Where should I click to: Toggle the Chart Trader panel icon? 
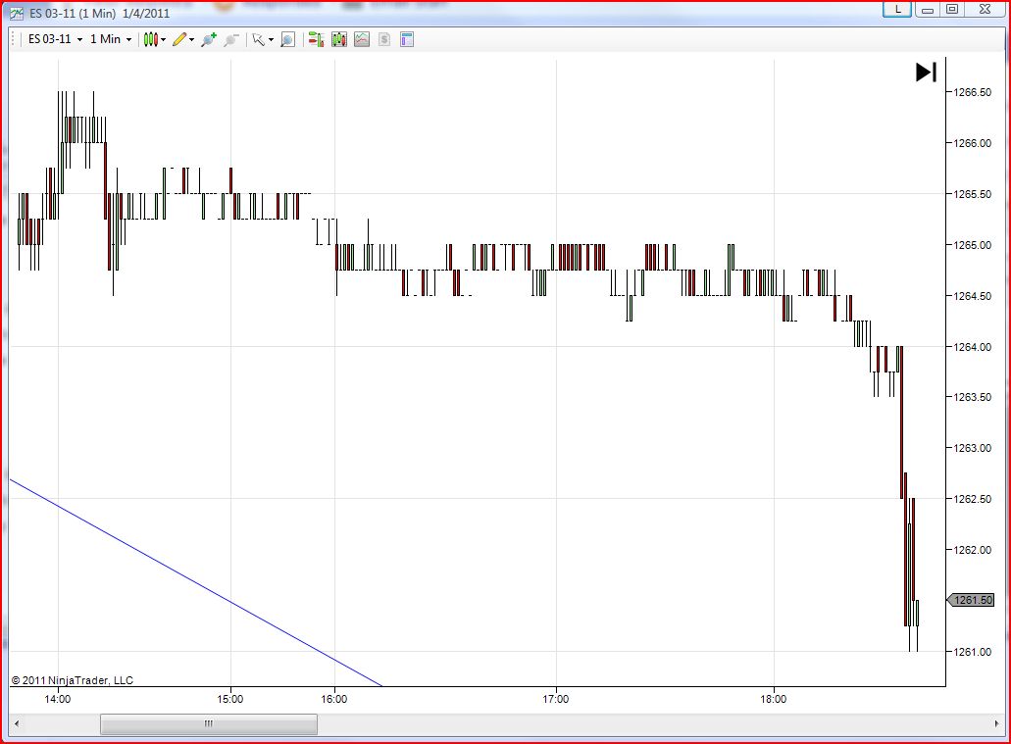tap(316, 40)
